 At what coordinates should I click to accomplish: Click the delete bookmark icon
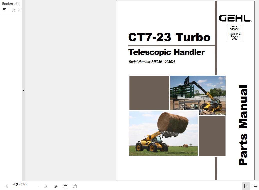click(14, 10)
